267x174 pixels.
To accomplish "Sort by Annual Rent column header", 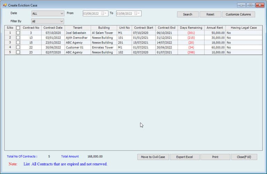I will point(215,28).
